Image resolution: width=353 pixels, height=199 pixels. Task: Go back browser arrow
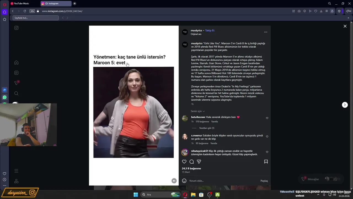click(x=13, y=11)
